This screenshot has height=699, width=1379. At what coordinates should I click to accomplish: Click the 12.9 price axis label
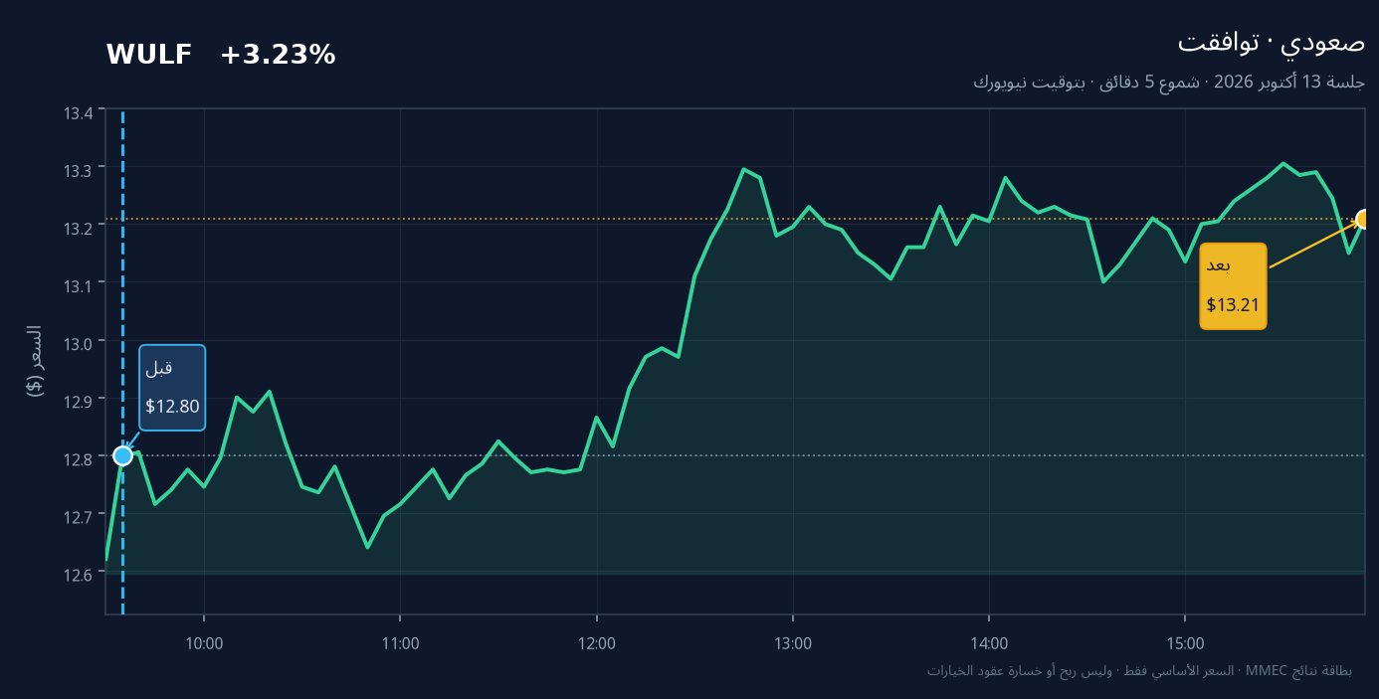(78, 401)
